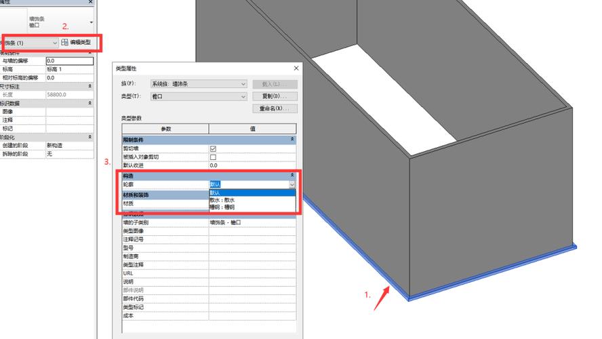
Task: Edit the 与墙的偏移 value field 0.0
Action: coord(70,60)
